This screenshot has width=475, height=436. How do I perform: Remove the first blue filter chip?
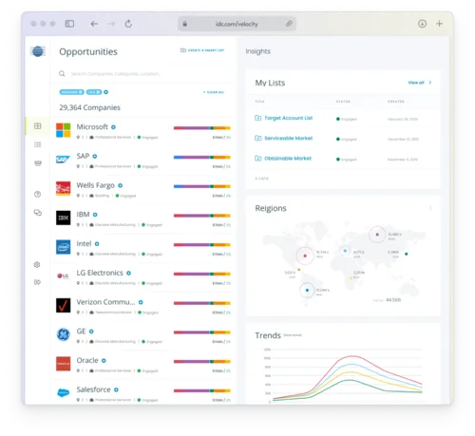81,92
